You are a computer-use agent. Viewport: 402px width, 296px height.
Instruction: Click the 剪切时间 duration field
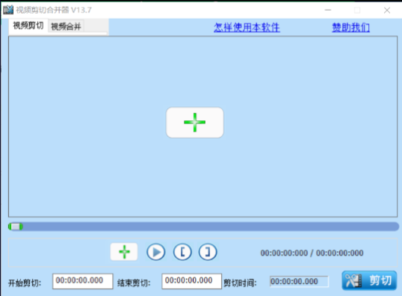tap(299, 282)
